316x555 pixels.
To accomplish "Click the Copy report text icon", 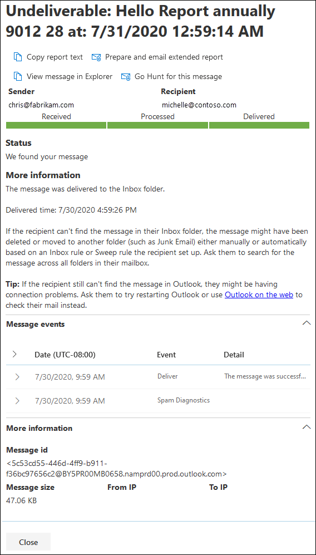I will coord(18,57).
